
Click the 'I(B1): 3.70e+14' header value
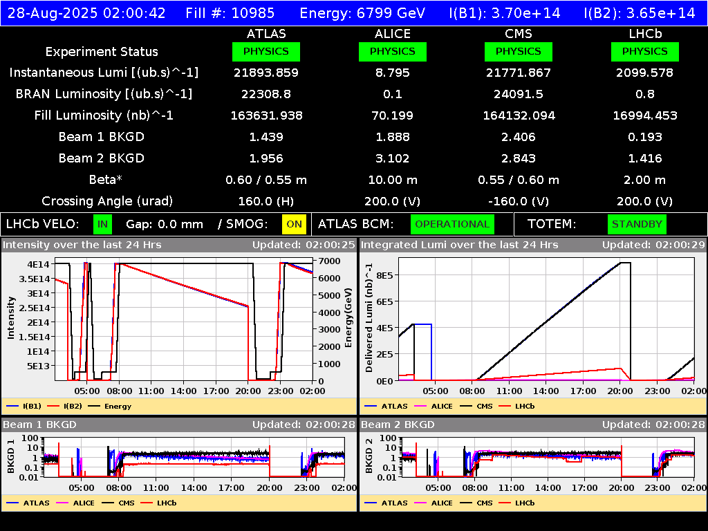coord(504,12)
